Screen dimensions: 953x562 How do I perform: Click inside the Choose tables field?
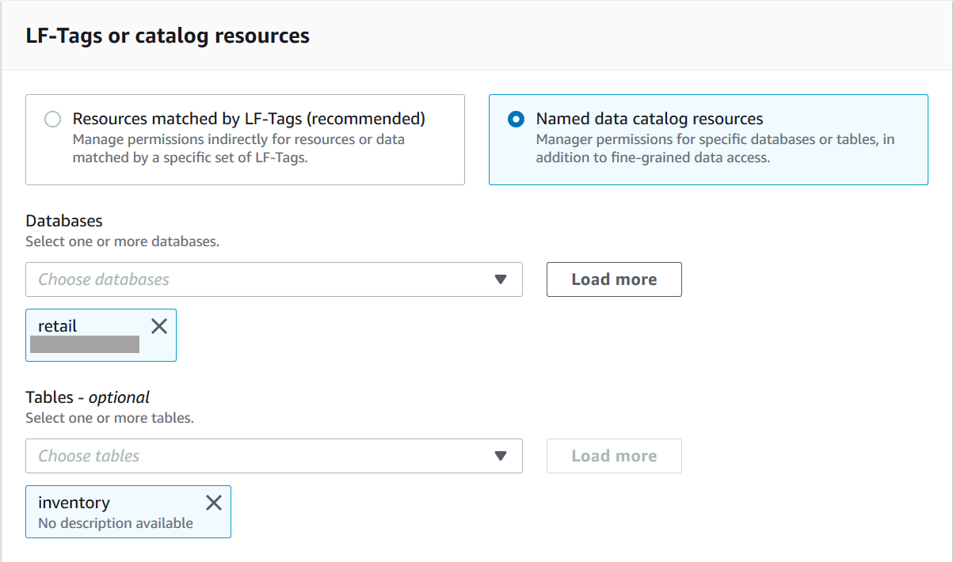click(x=238, y=456)
